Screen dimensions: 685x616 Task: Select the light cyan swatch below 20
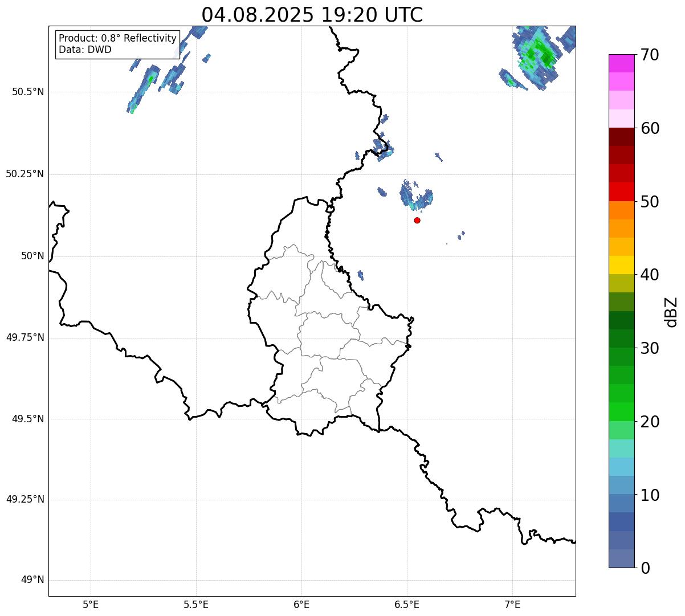pos(622,448)
